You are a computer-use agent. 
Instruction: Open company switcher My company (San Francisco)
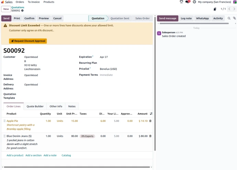214,2
